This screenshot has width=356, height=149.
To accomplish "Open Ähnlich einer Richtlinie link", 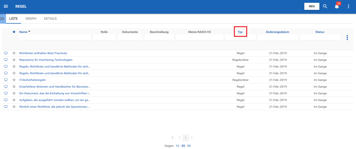I will [x=55, y=106].
